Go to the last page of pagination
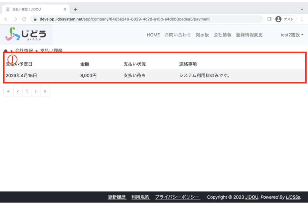The height and width of the screenshot is (205, 308). click(x=45, y=91)
